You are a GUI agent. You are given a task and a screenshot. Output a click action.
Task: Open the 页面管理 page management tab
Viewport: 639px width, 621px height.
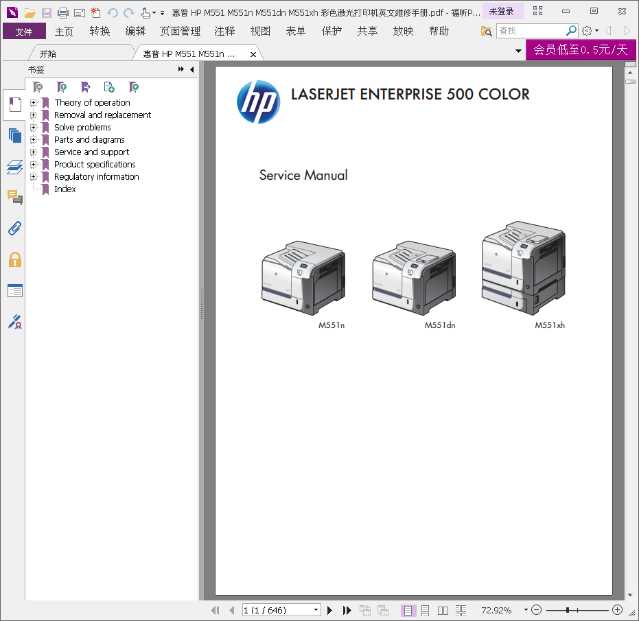(180, 32)
